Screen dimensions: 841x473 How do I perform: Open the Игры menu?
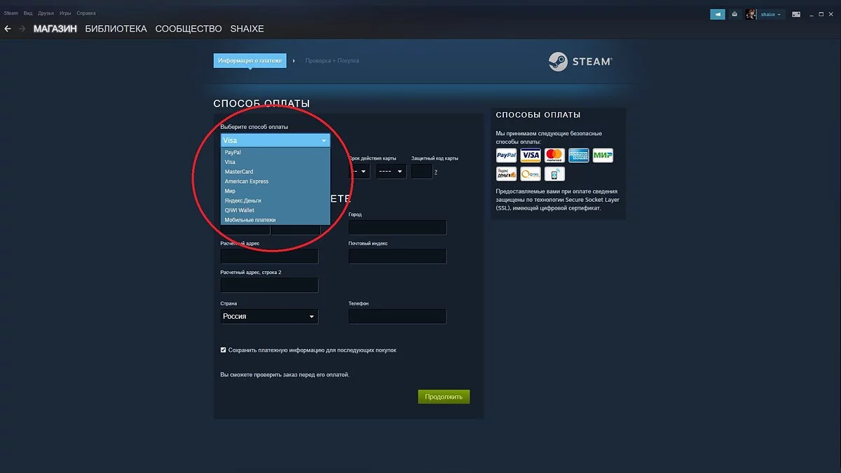tap(65, 13)
